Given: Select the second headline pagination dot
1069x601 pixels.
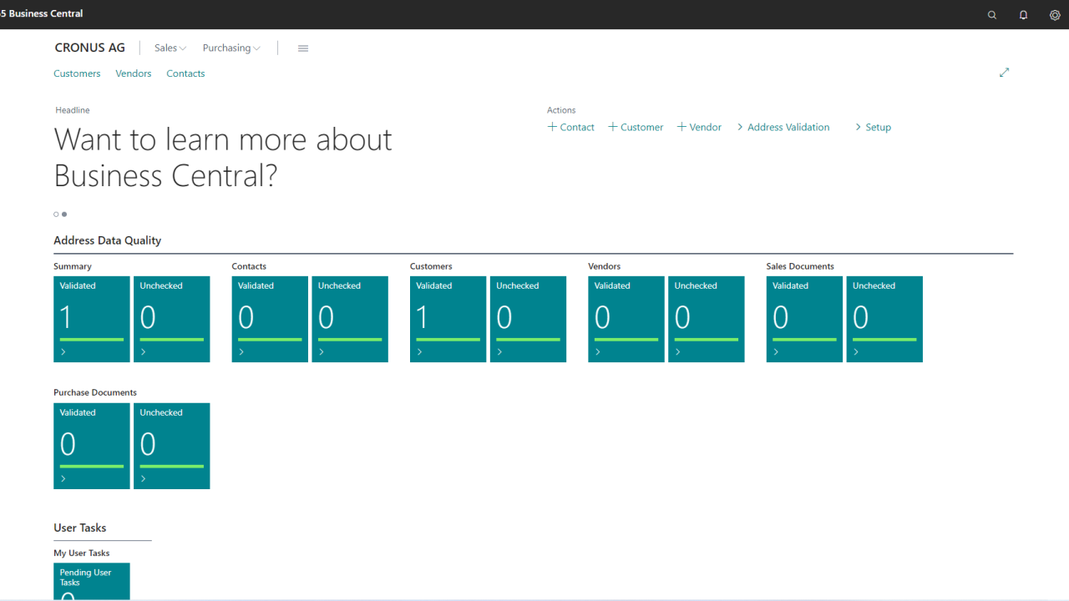Looking at the screenshot, I should [x=64, y=215].
